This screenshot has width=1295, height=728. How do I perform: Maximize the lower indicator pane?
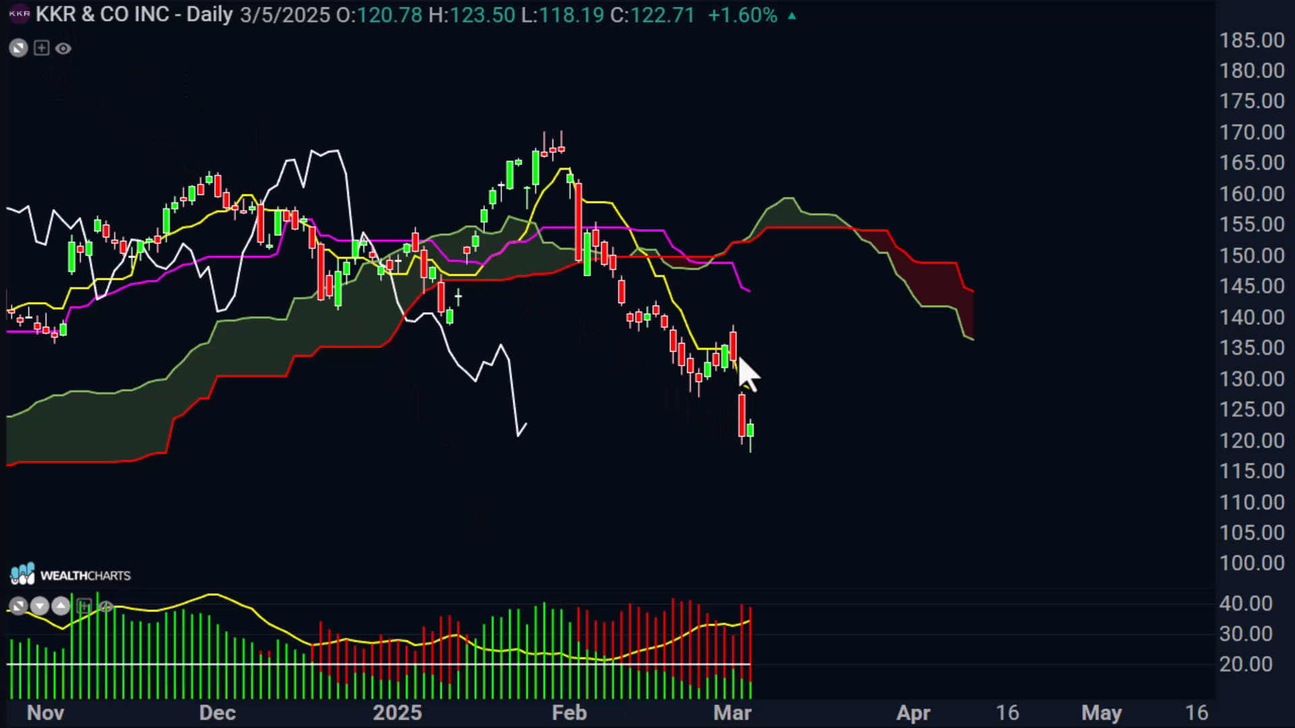[19, 606]
